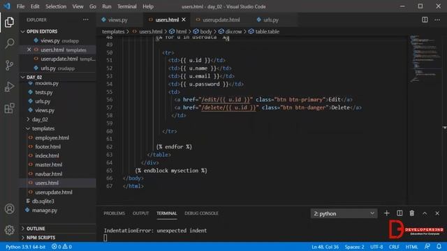Image resolution: width=447 pixels, height=251 pixels.
Task: Open db.sqlite3 in the file tree
Action: coord(43,201)
